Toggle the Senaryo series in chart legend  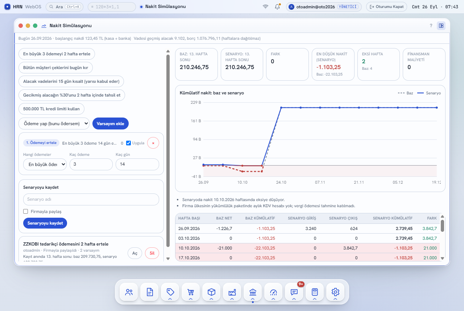point(429,93)
